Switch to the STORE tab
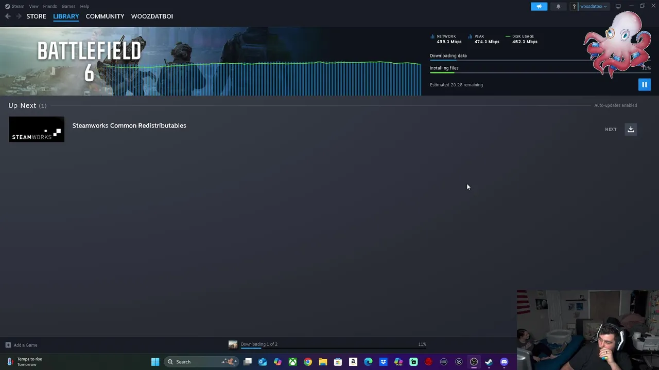 (x=36, y=16)
